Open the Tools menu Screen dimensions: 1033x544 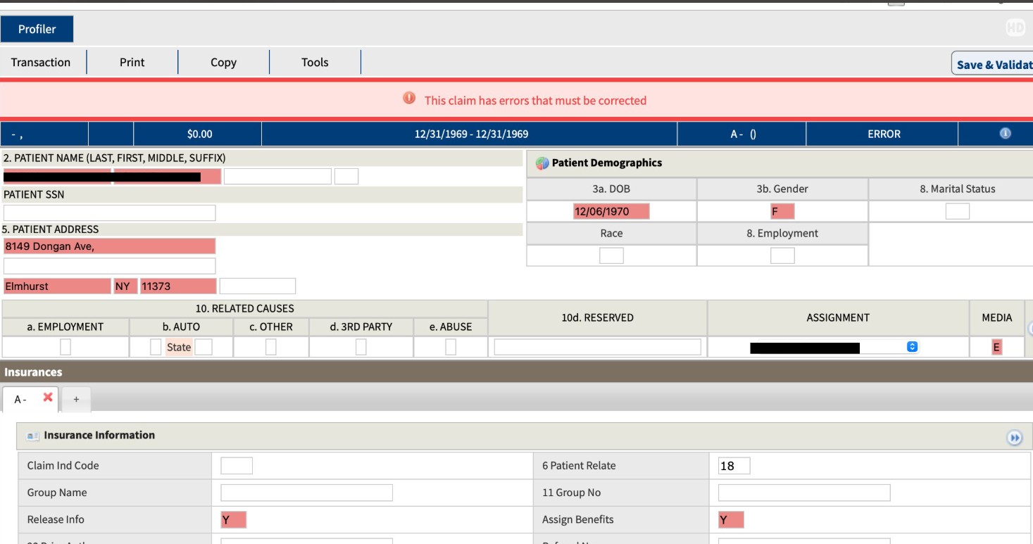tap(315, 62)
